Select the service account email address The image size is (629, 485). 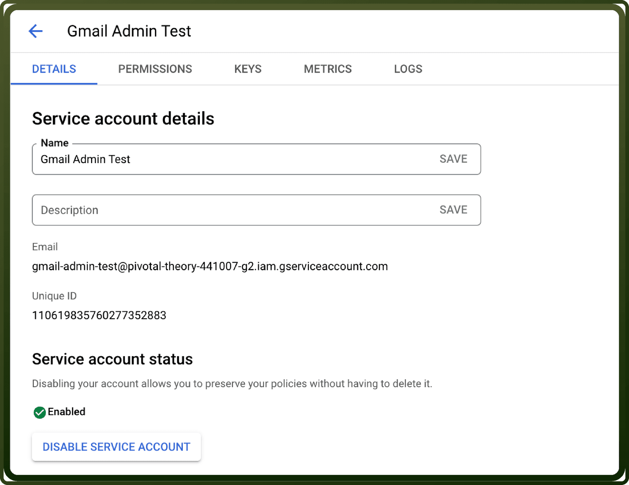tap(210, 266)
